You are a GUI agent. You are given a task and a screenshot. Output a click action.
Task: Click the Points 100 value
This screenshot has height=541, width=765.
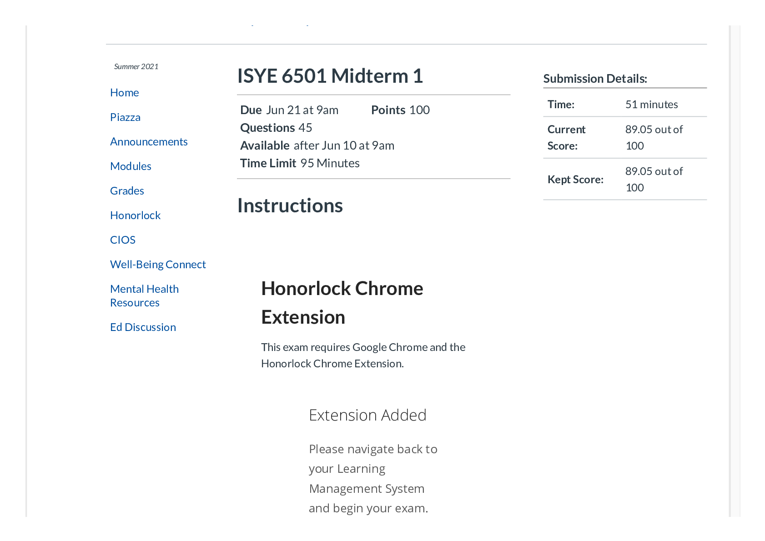(x=400, y=110)
